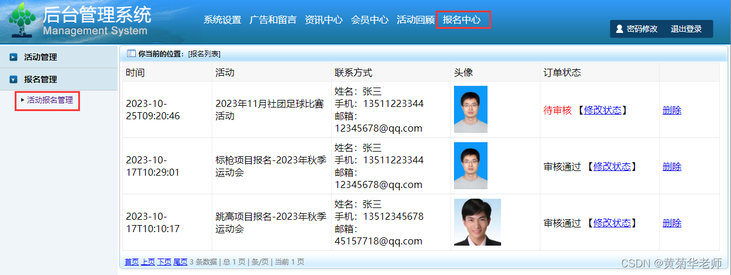Delete the 2023年11月社团足球比赛活动 registration
The height and width of the screenshot is (275, 731).
coord(672,110)
